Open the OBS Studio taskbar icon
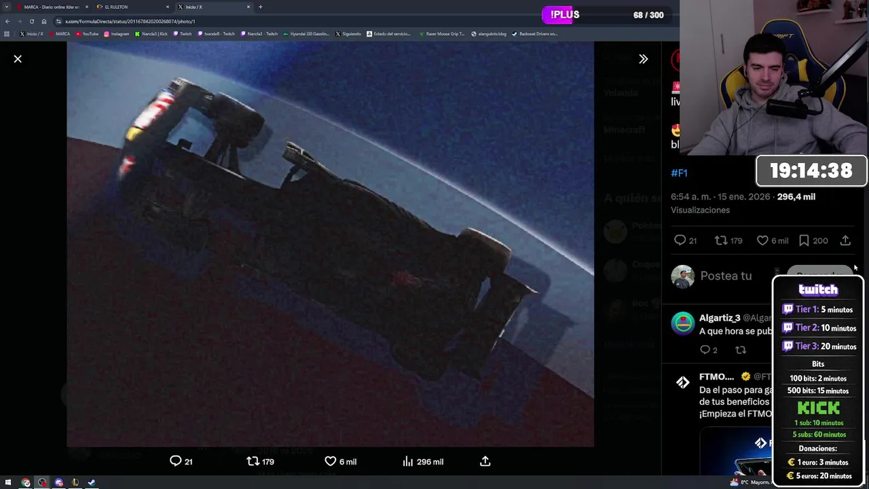 pyautogui.click(x=42, y=482)
